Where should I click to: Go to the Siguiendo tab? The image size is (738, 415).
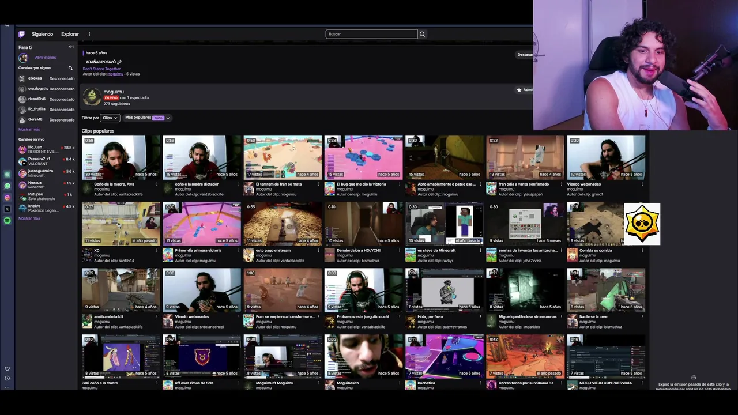point(42,34)
